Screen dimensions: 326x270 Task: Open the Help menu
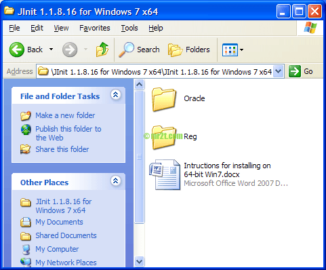[x=156, y=28]
